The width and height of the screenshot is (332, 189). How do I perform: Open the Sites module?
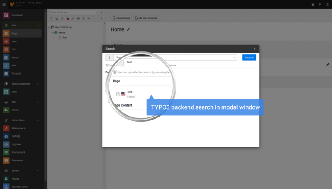22,92
